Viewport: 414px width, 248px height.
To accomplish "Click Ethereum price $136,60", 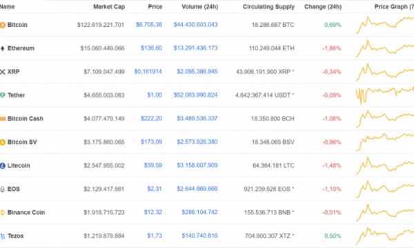I will click(x=151, y=48).
